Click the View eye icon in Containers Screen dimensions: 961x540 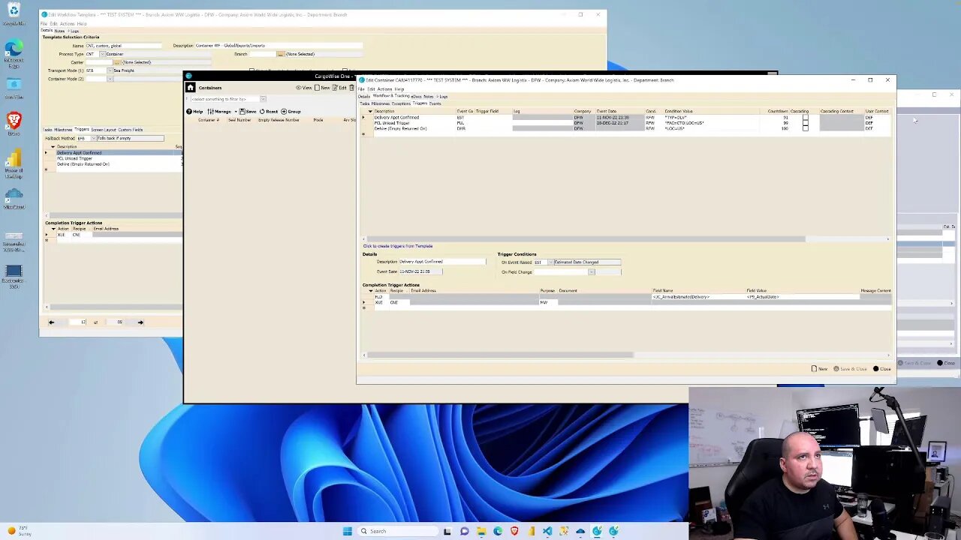coord(298,88)
